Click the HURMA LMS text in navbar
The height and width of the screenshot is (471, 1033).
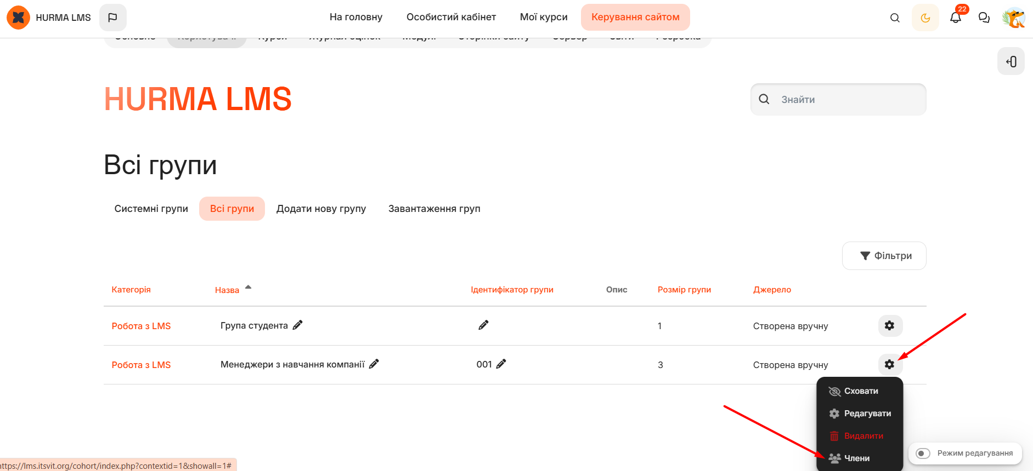pyautogui.click(x=63, y=18)
